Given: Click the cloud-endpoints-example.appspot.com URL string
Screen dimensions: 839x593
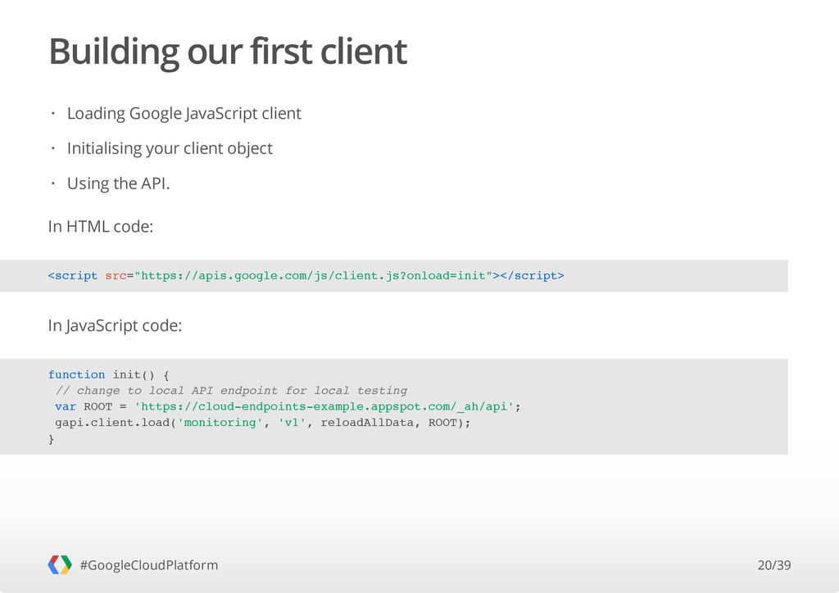Looking at the screenshot, I should pyautogui.click(x=324, y=407).
